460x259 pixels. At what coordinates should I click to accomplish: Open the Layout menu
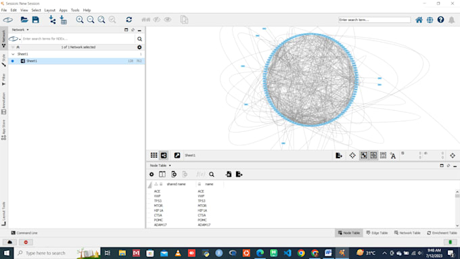point(49,10)
